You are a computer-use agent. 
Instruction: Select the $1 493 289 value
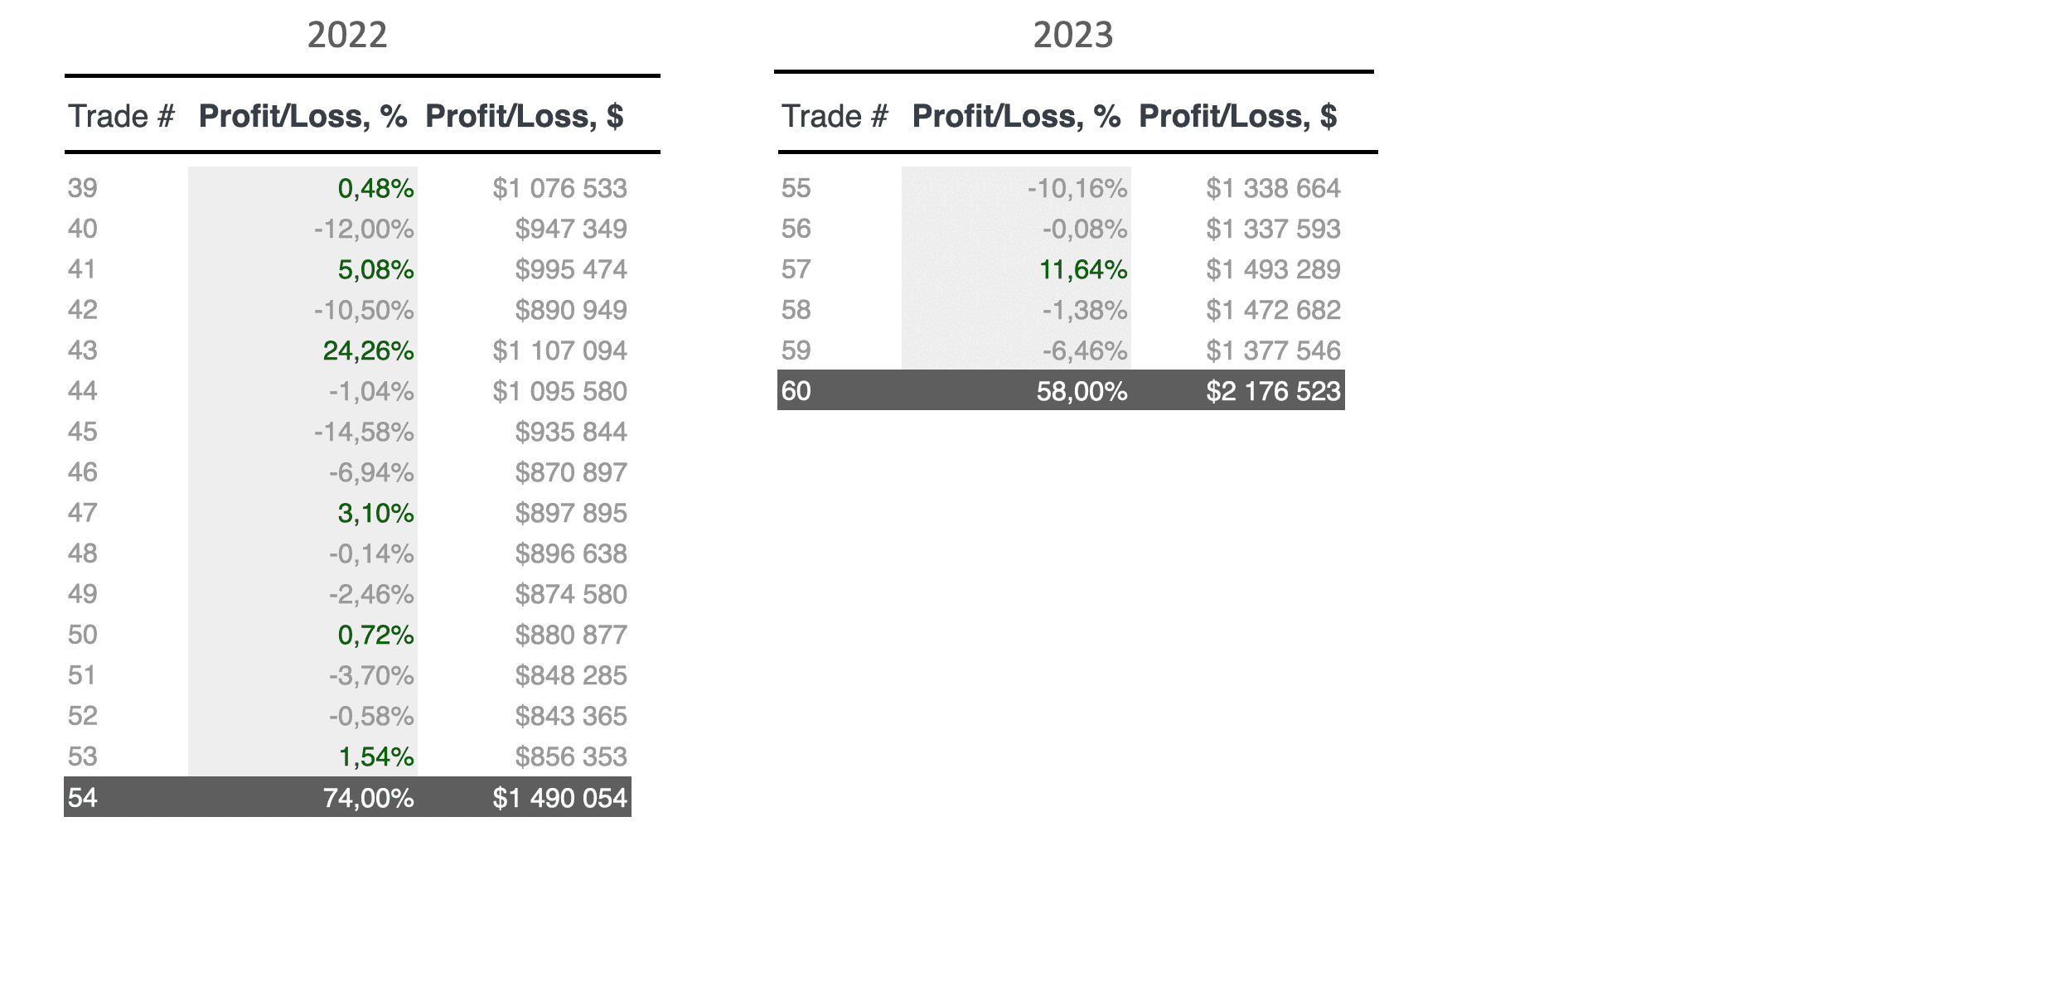point(1273,269)
